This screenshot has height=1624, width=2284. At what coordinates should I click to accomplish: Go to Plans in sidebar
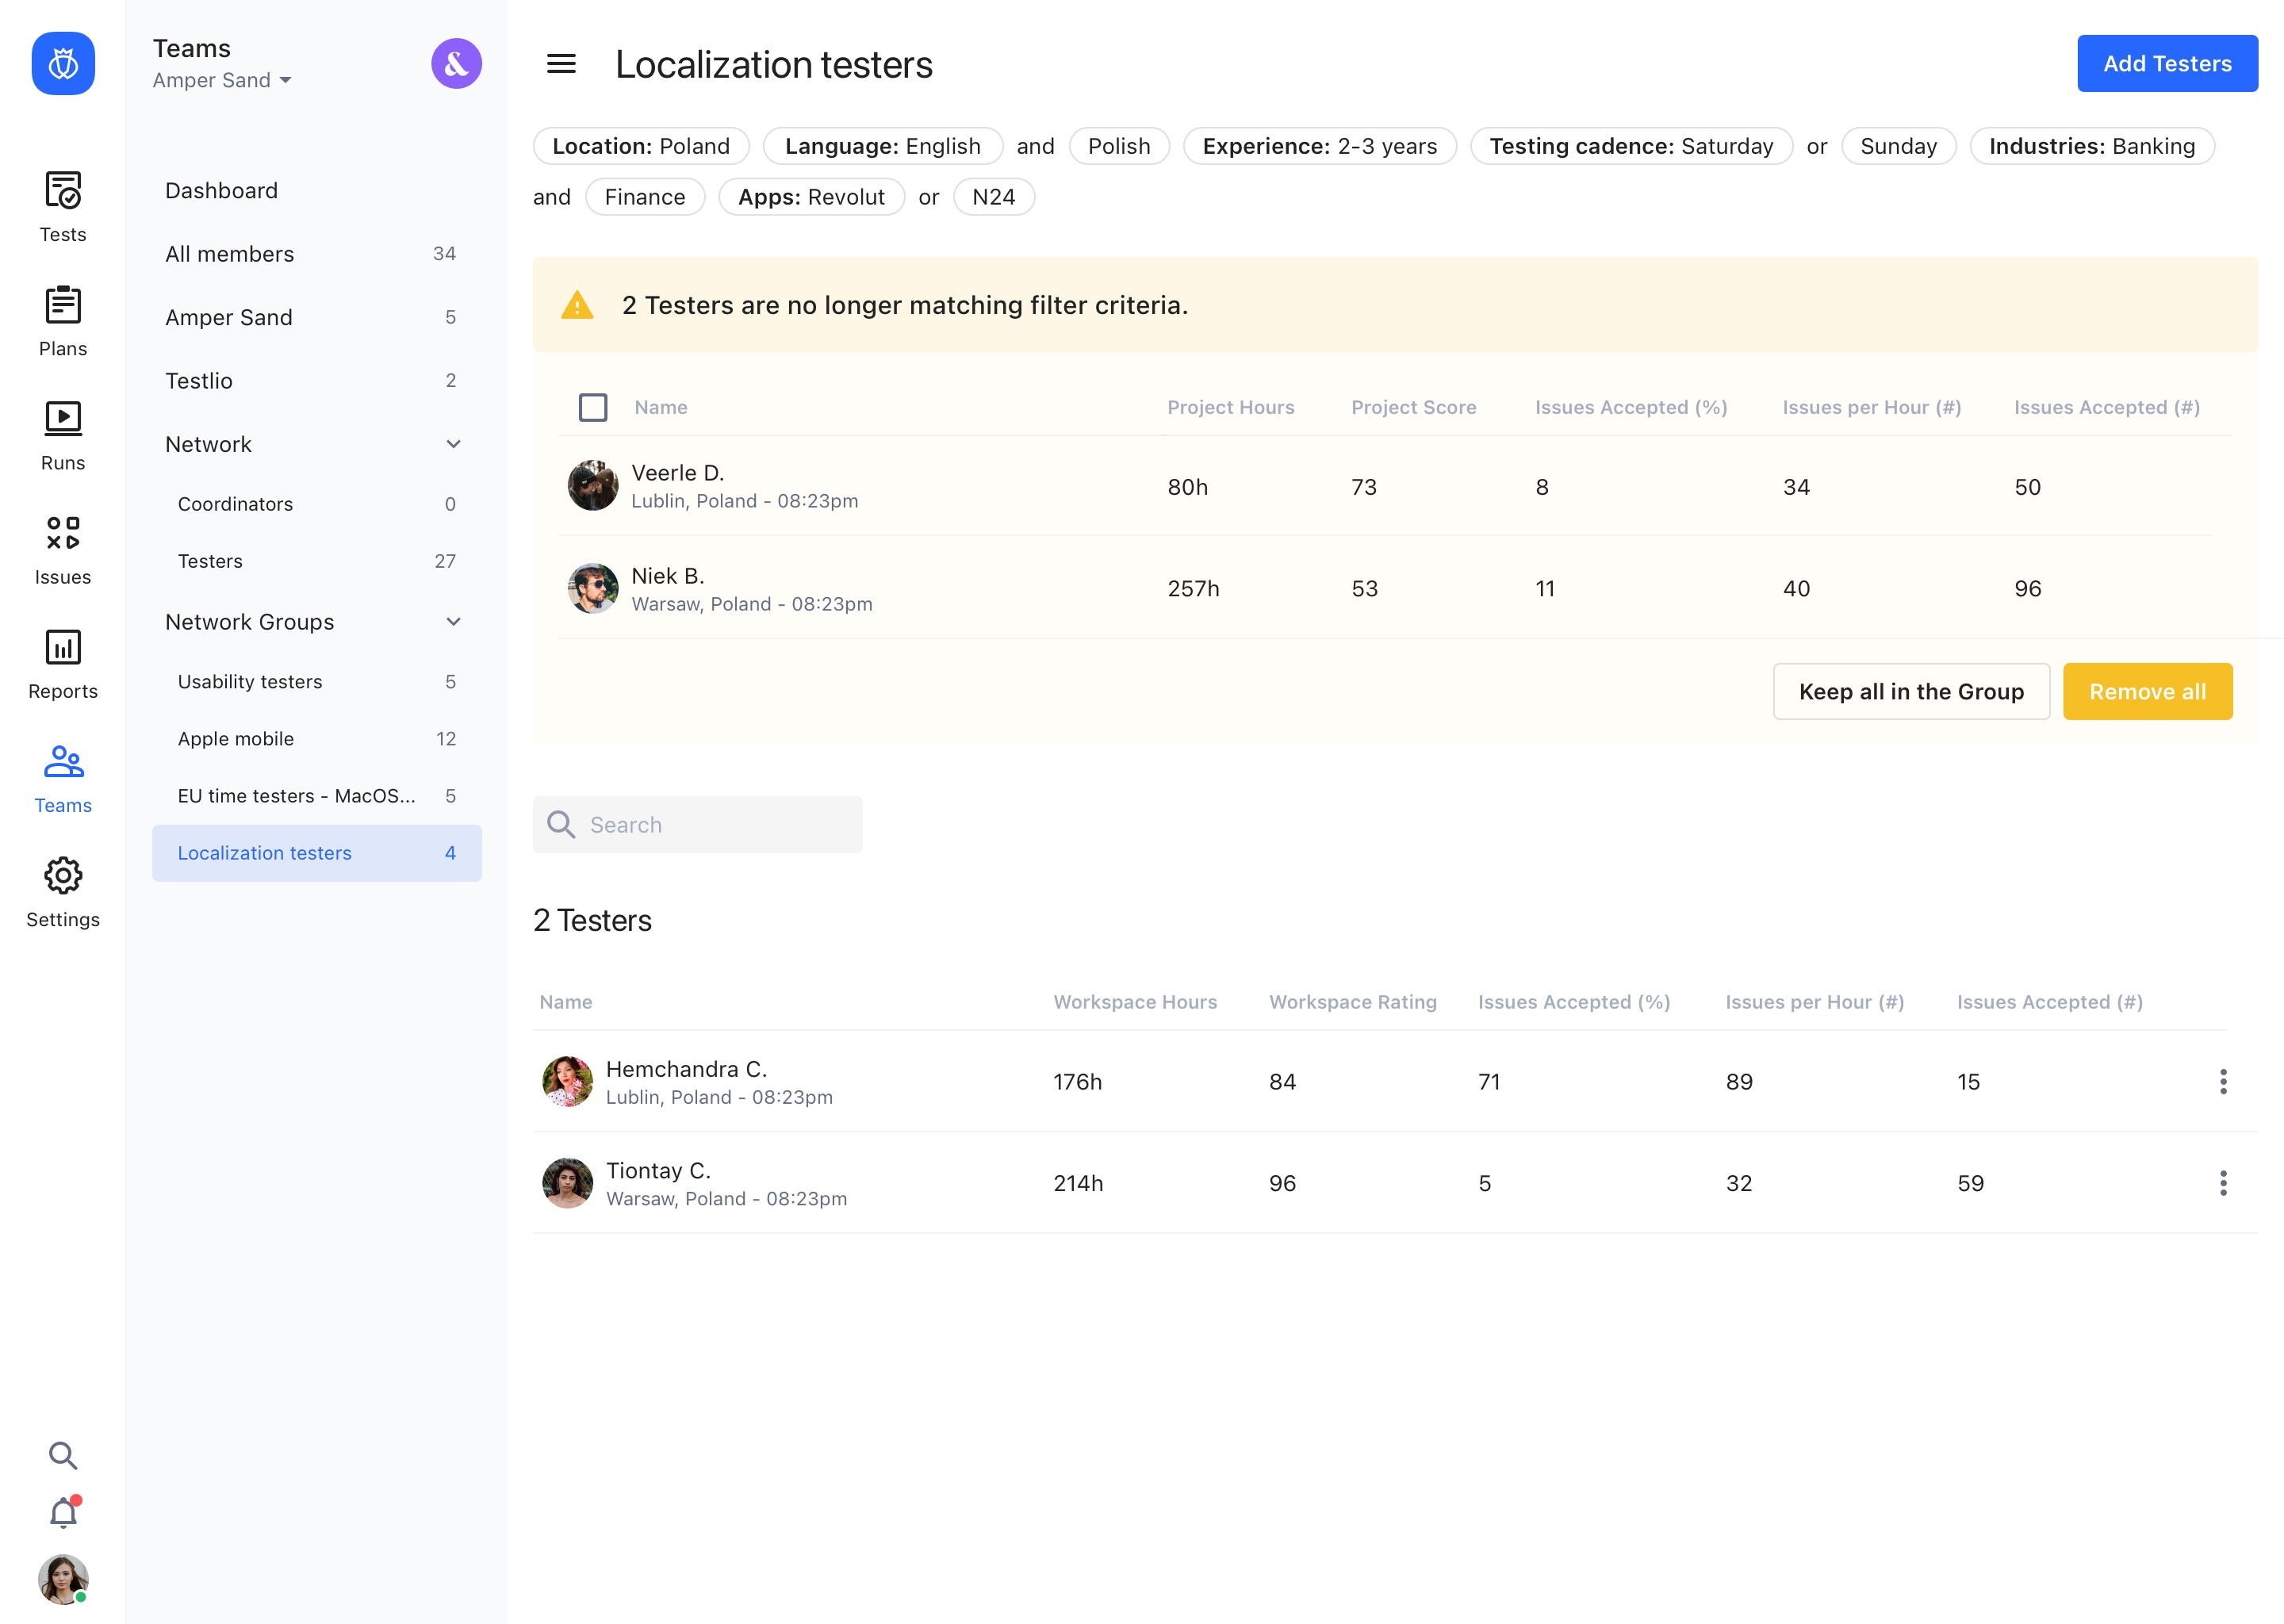63,320
